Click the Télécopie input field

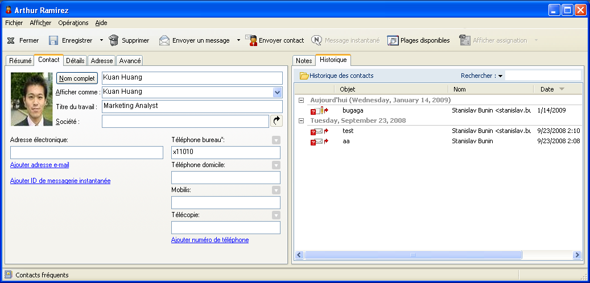pyautogui.click(x=226, y=228)
